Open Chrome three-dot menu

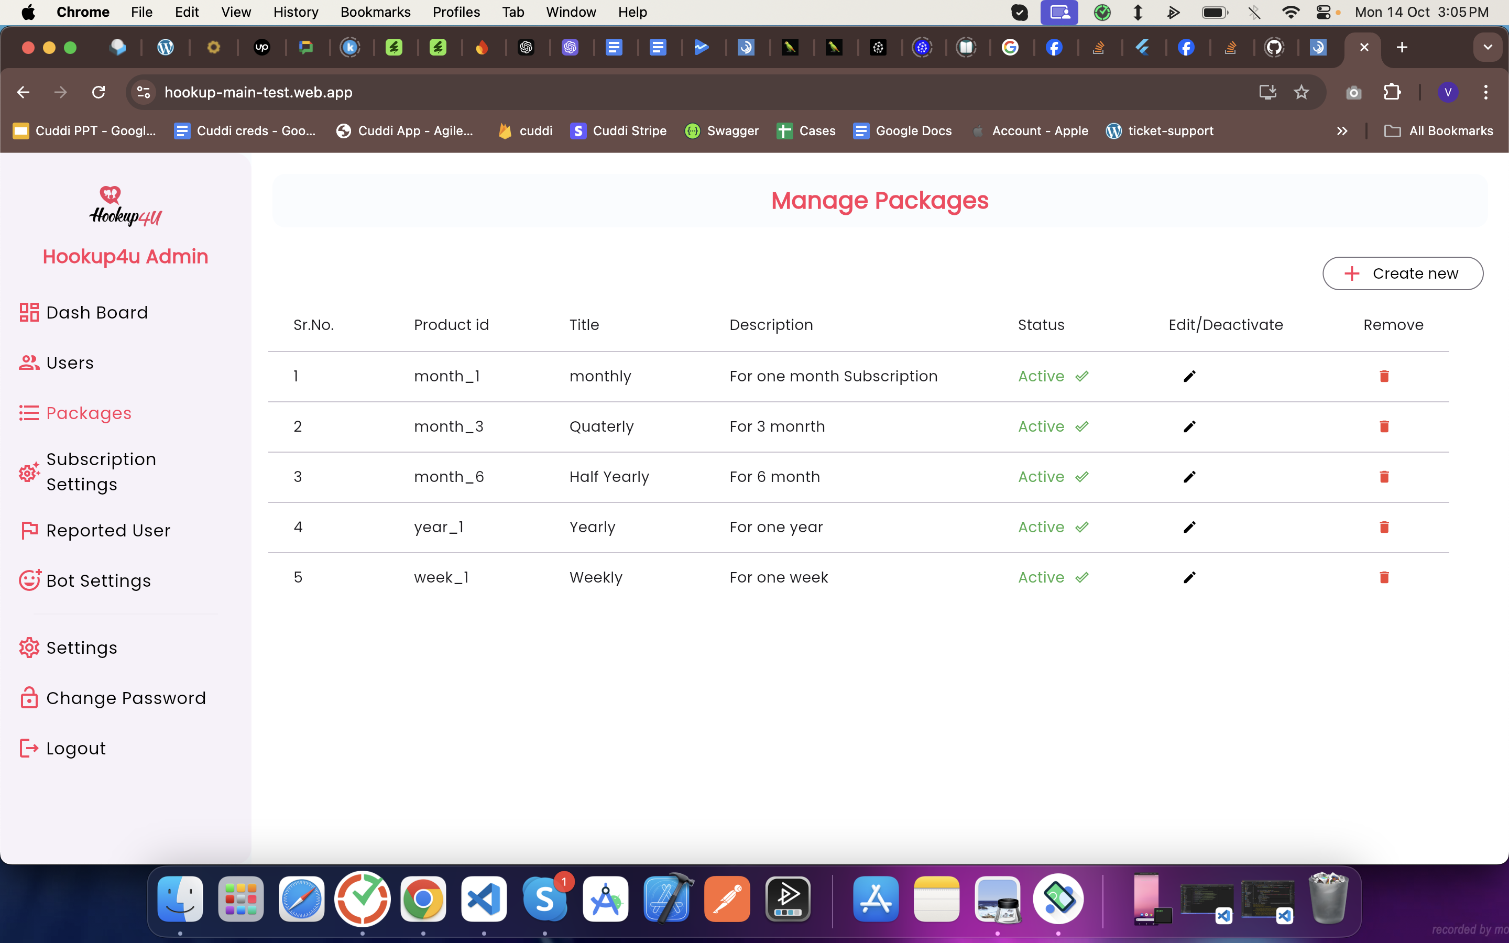(x=1486, y=92)
